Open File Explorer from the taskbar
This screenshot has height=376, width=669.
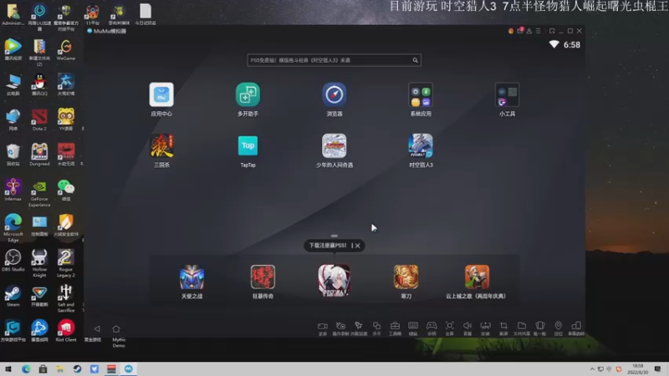pyautogui.click(x=59, y=369)
